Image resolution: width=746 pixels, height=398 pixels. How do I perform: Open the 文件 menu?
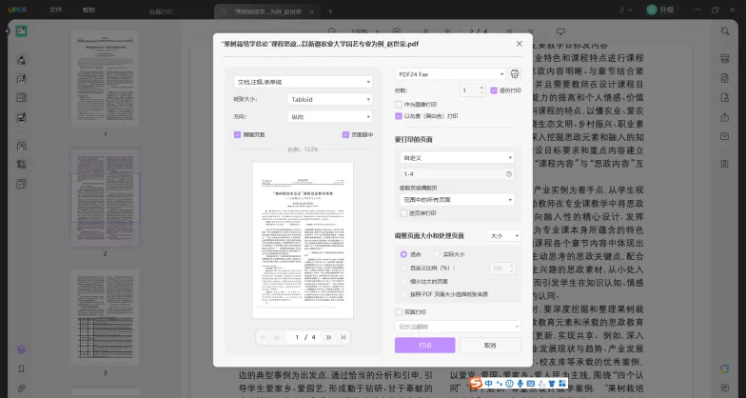pos(55,9)
